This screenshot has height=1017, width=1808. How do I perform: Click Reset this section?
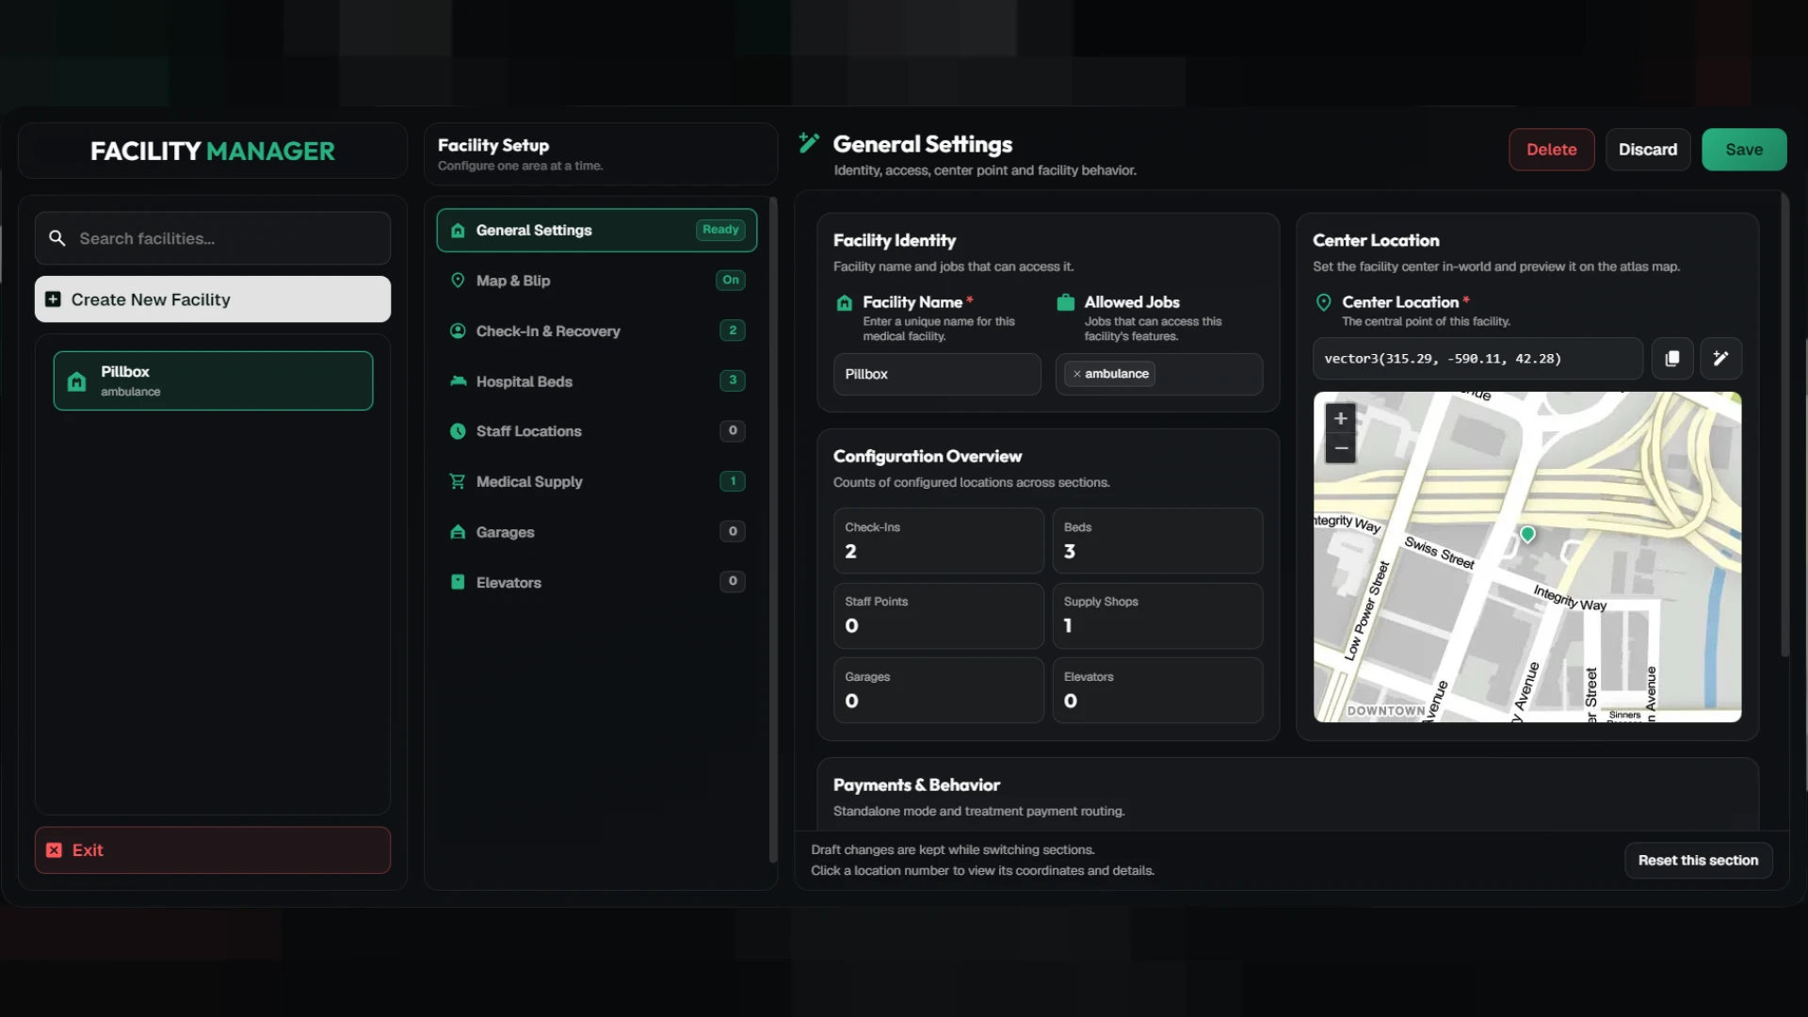click(x=1699, y=861)
